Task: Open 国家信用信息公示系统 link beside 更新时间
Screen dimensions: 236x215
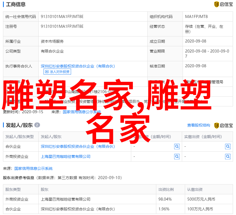Action: [x=82, y=112]
